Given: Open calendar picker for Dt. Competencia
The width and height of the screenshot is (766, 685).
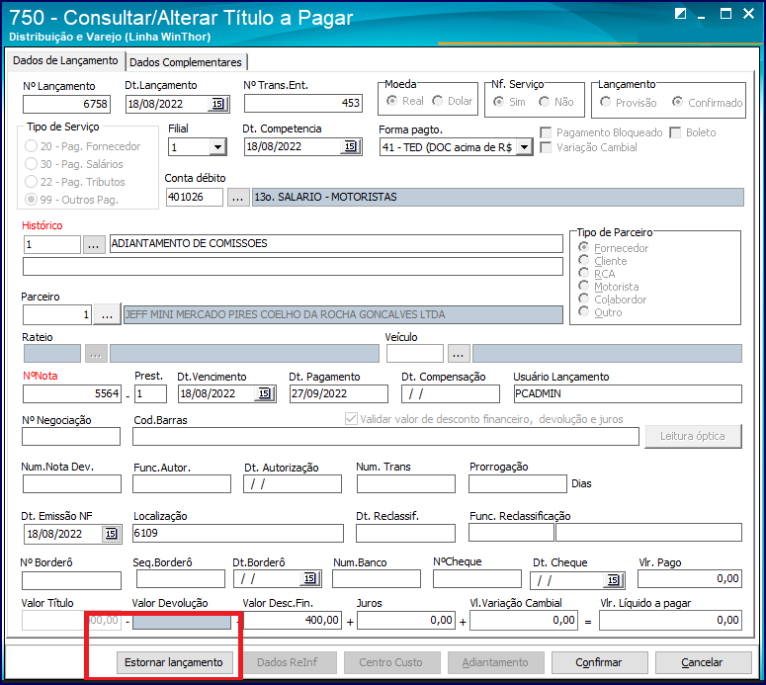Looking at the screenshot, I should (351, 146).
